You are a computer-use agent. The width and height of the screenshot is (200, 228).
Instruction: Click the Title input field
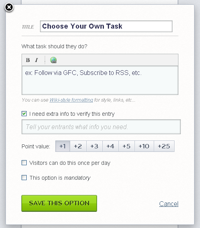point(106,26)
